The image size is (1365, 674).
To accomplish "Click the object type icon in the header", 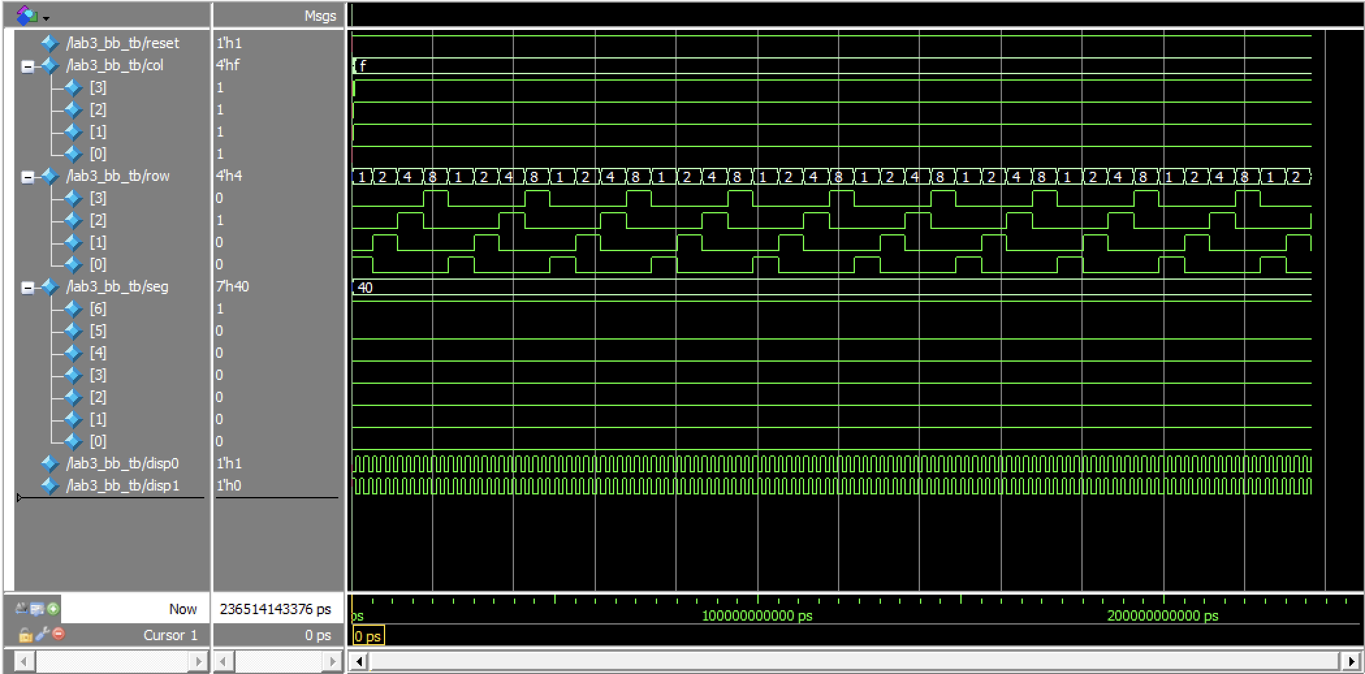I will coord(27,15).
